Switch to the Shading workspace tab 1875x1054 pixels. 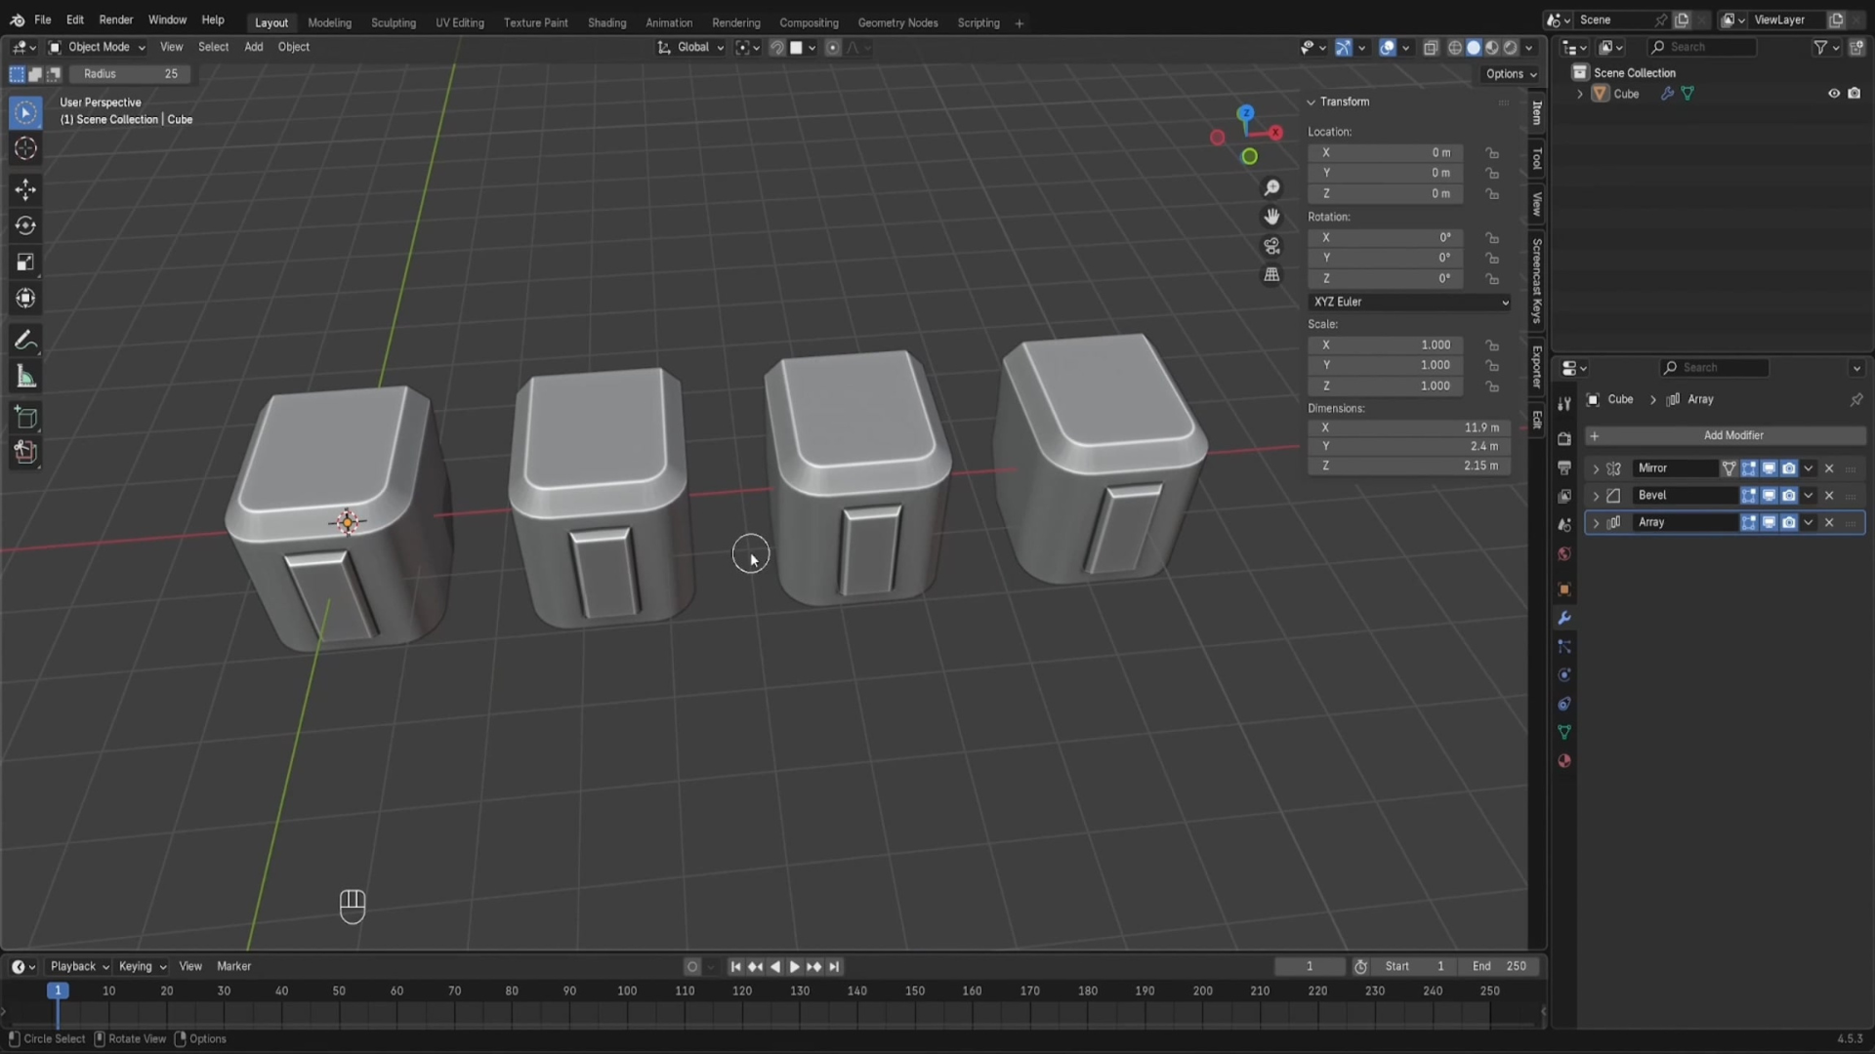click(x=606, y=22)
